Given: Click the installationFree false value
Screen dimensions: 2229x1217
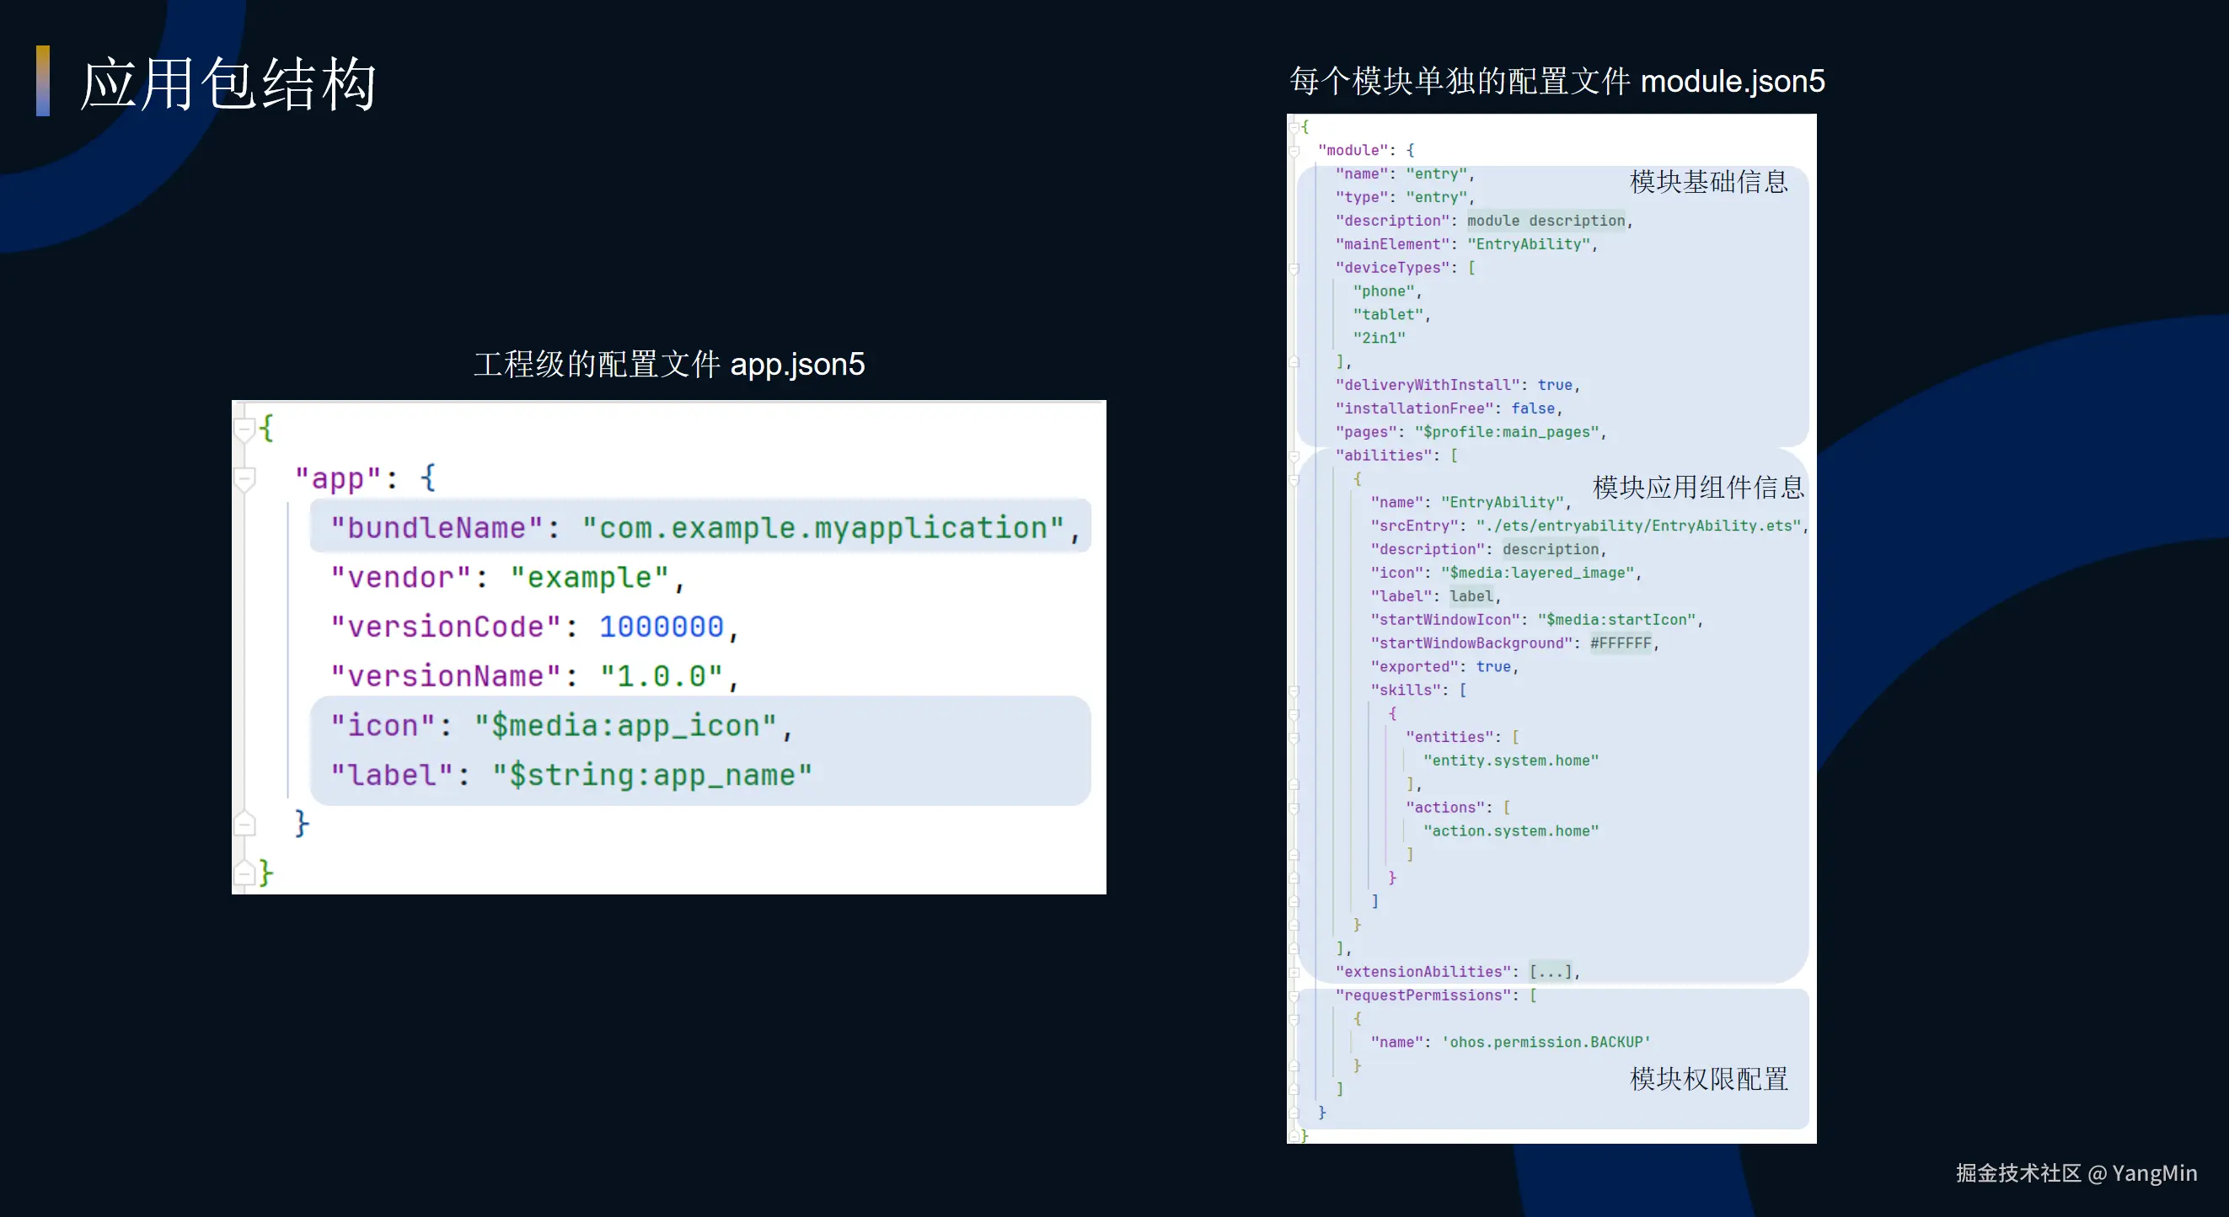Looking at the screenshot, I should (x=1532, y=408).
